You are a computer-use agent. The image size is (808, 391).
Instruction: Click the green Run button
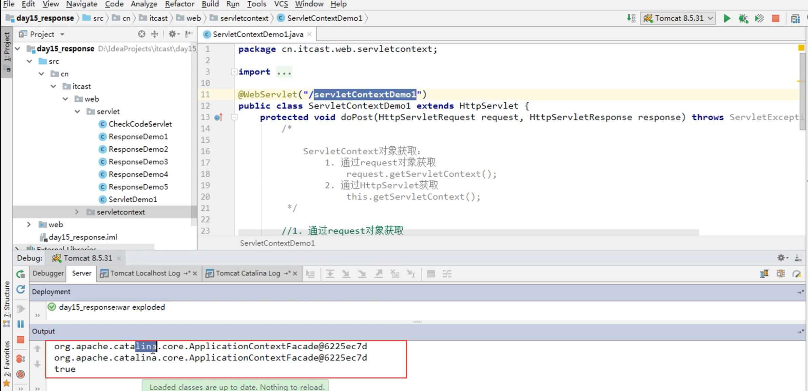[727, 18]
